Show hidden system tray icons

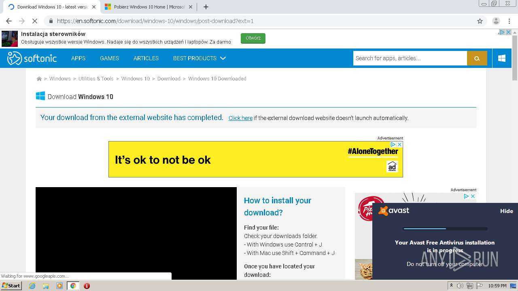click(451, 286)
